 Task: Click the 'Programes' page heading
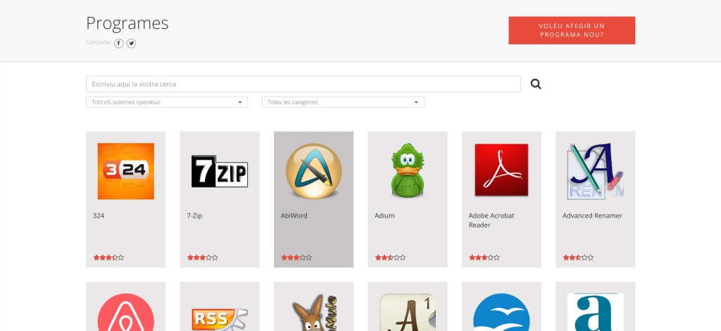pyautogui.click(x=127, y=23)
